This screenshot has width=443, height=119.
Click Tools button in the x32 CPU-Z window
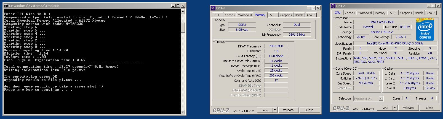point(265,110)
